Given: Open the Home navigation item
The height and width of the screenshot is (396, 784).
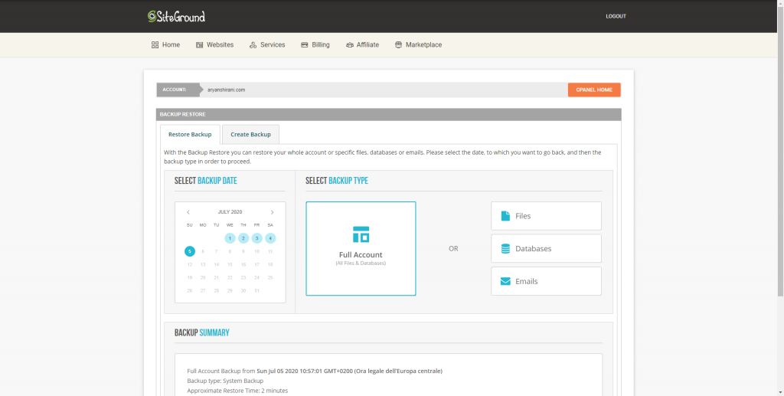Looking at the screenshot, I should (165, 45).
